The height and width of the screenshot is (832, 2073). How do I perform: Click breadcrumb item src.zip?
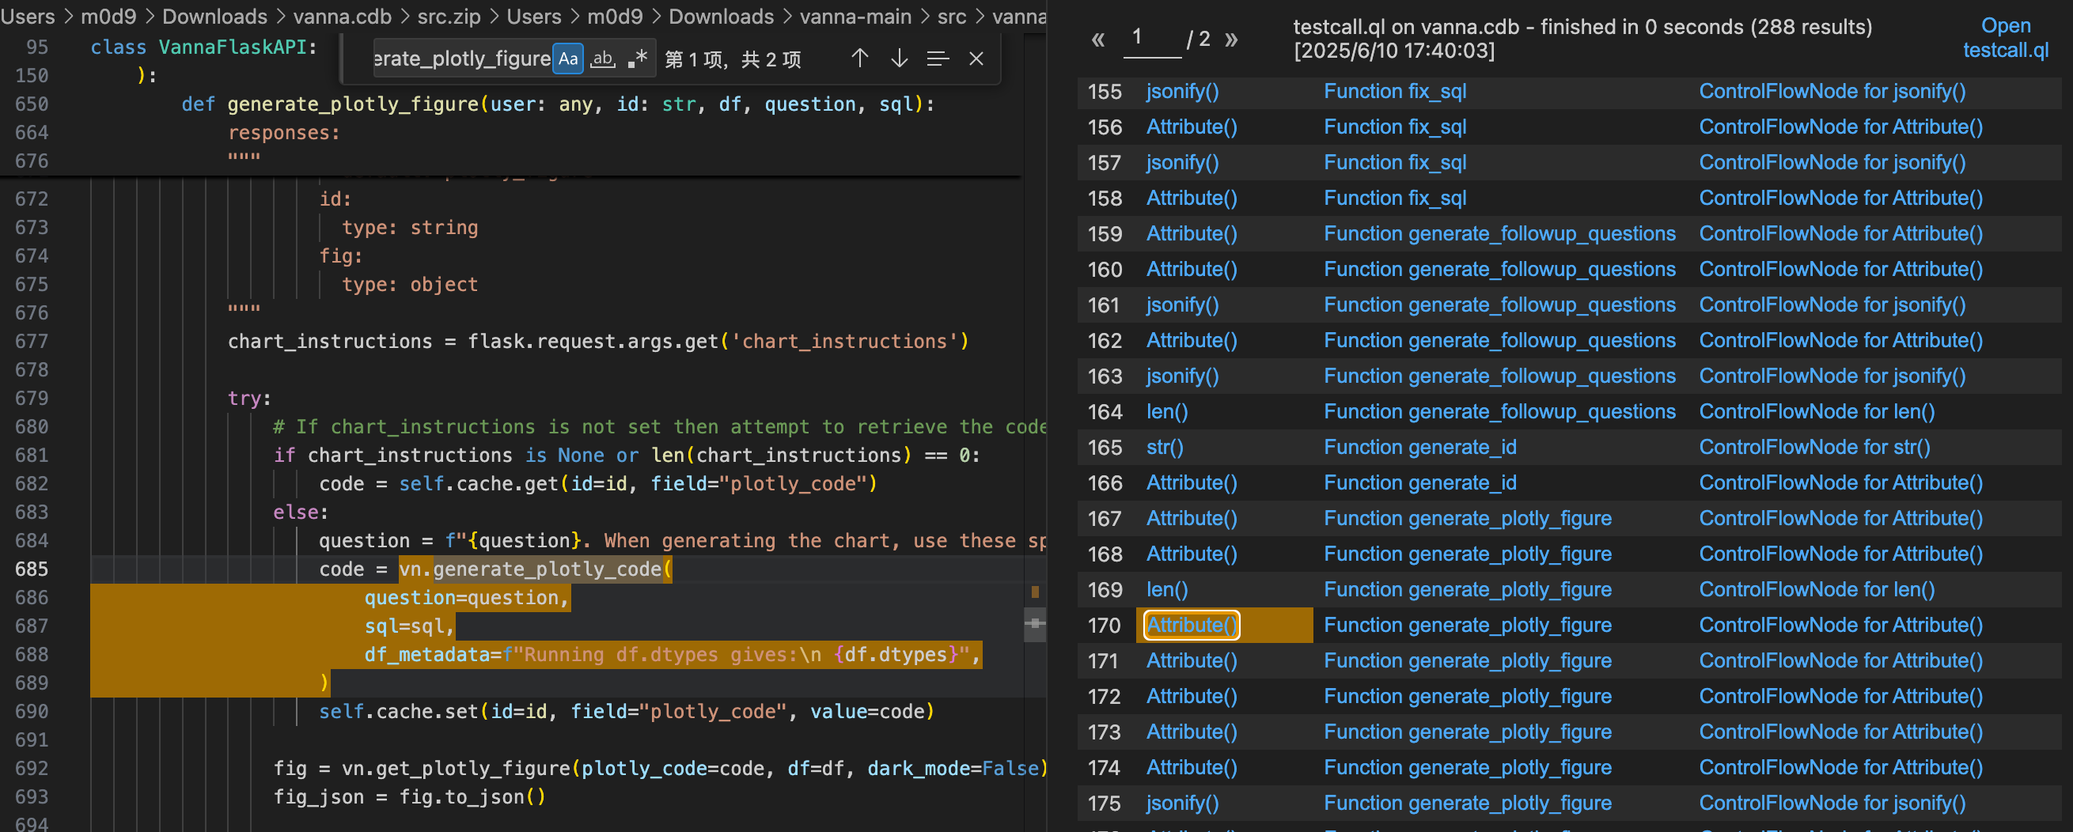click(x=449, y=16)
